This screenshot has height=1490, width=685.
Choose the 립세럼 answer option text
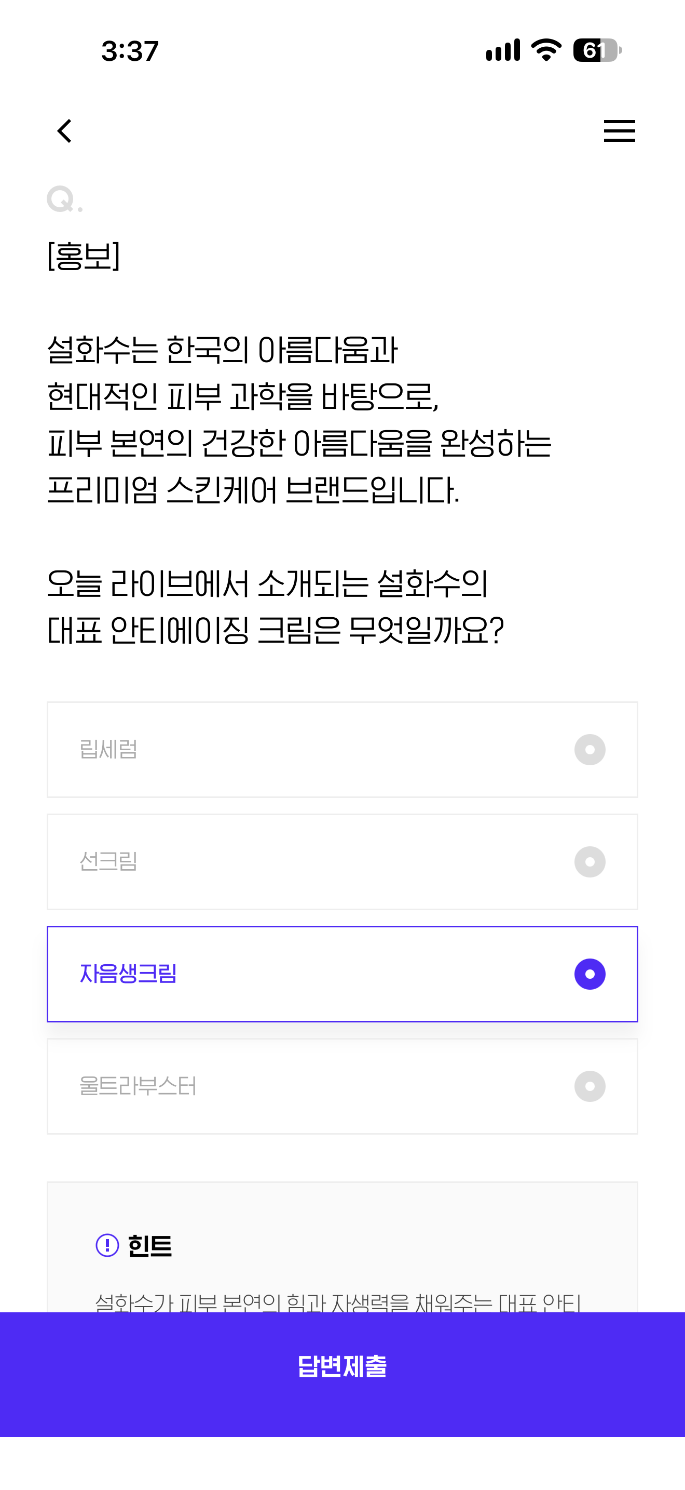pyautogui.click(x=108, y=750)
